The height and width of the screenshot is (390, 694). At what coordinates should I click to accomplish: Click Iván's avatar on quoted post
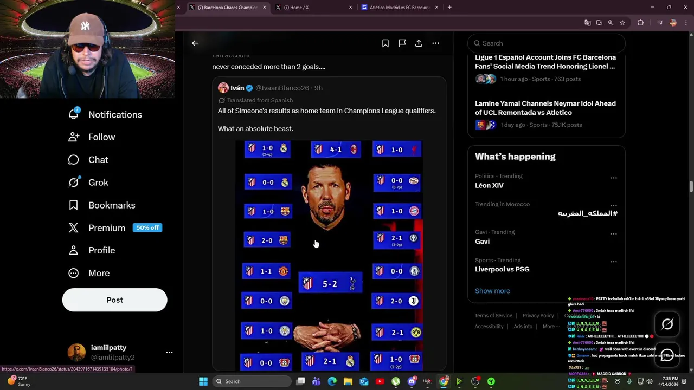coord(223,88)
